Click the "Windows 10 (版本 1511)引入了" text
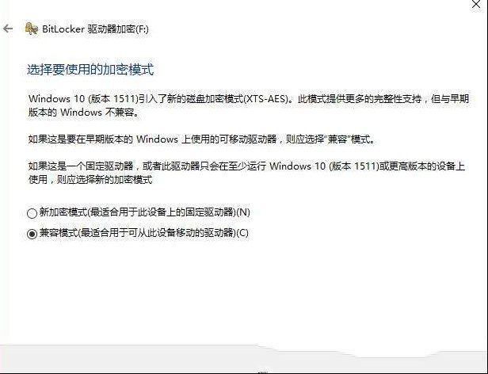 coord(98,99)
